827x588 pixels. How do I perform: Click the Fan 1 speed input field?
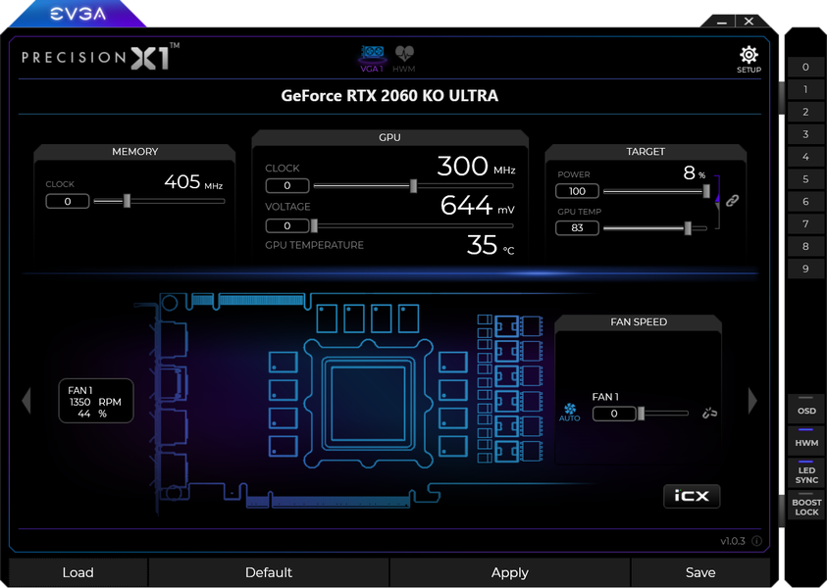click(x=614, y=414)
